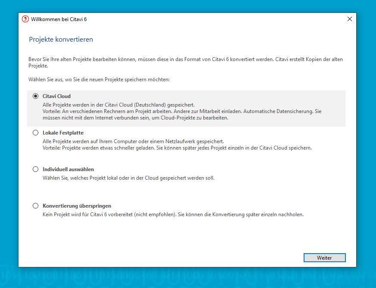Click the Weiter button
This screenshot has height=288, width=376.
point(324,258)
